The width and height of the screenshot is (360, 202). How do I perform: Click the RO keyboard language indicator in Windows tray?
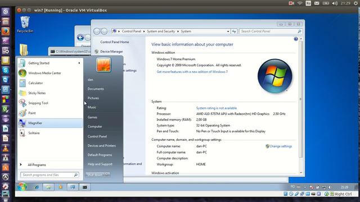[292, 187]
